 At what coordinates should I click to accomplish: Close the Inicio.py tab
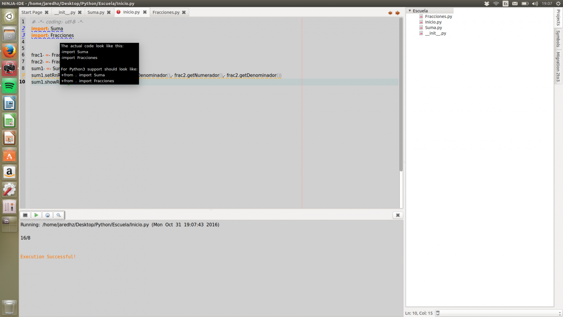[x=145, y=12]
